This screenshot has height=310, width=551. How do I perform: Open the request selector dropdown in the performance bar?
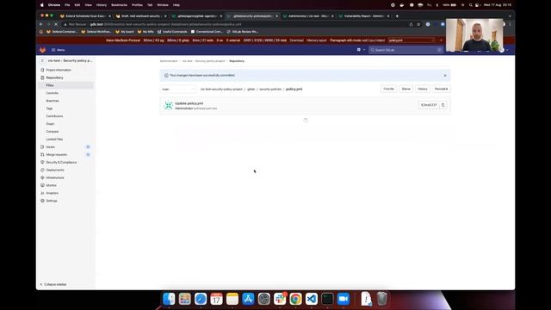click(x=412, y=40)
